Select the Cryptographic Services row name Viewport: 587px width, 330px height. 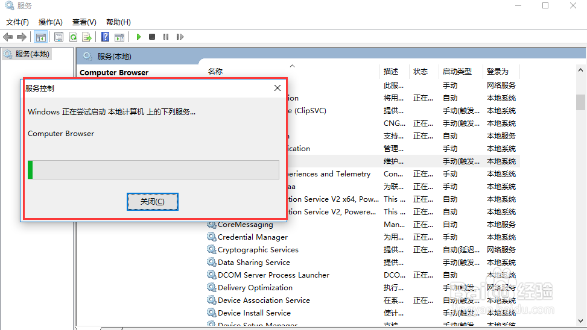[x=258, y=250]
